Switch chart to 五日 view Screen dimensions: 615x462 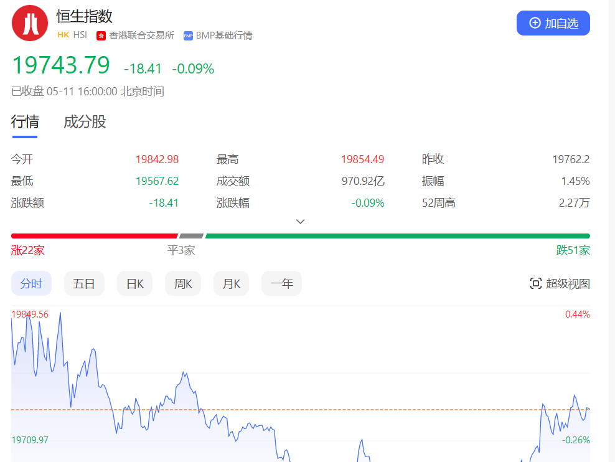[84, 284]
